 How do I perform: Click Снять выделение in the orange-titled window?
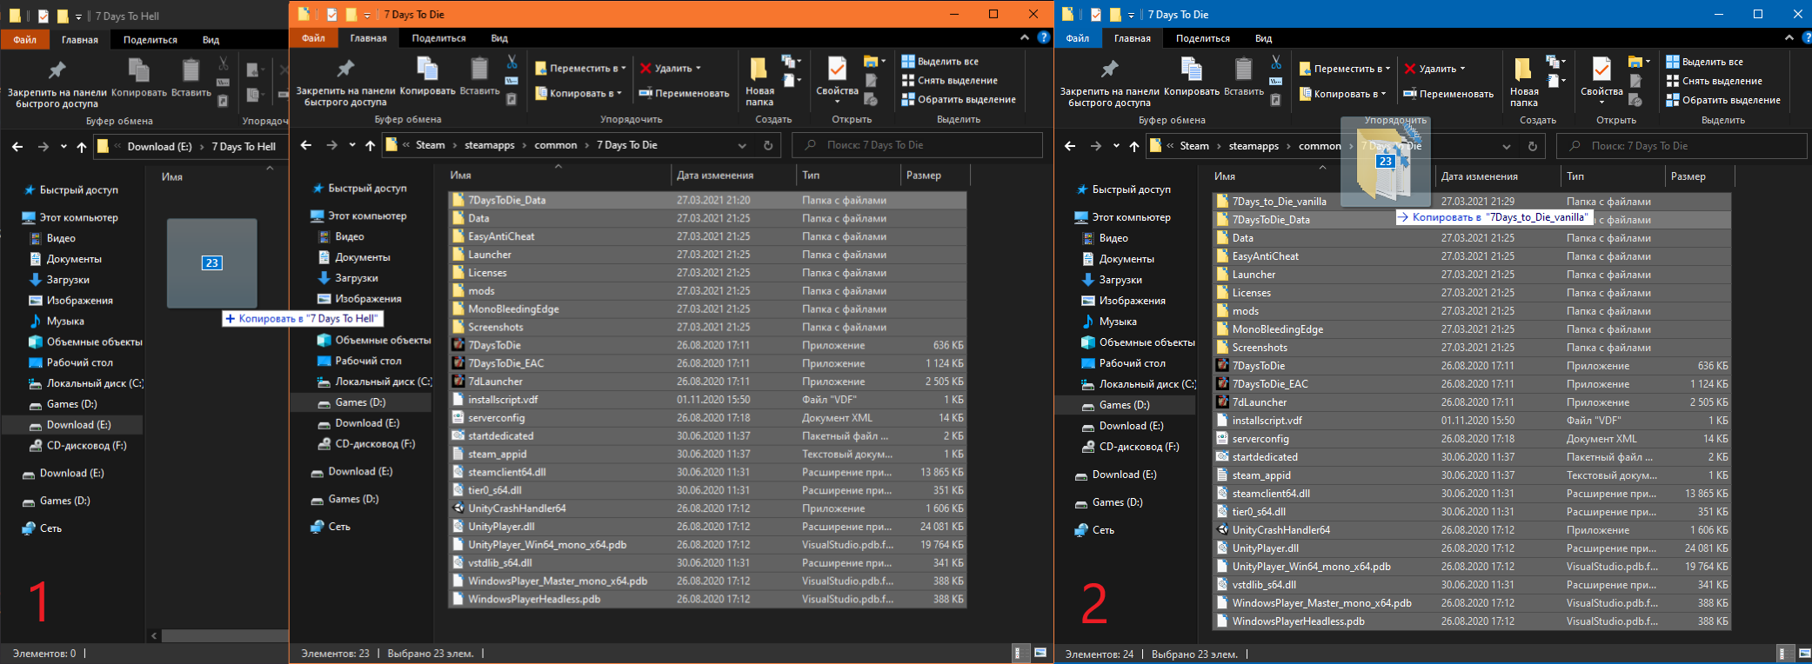tap(949, 80)
